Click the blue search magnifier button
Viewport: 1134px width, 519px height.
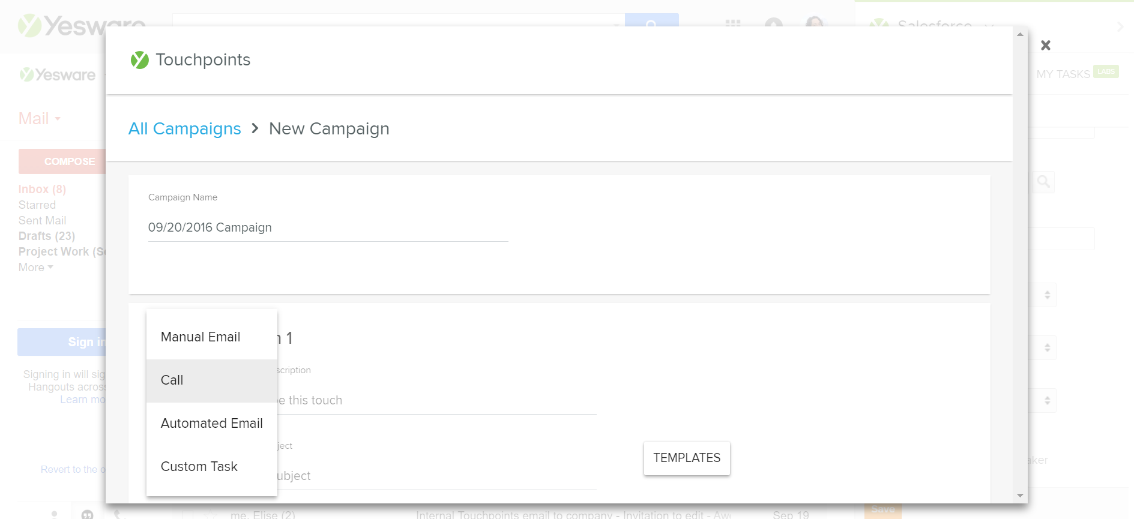[651, 20]
